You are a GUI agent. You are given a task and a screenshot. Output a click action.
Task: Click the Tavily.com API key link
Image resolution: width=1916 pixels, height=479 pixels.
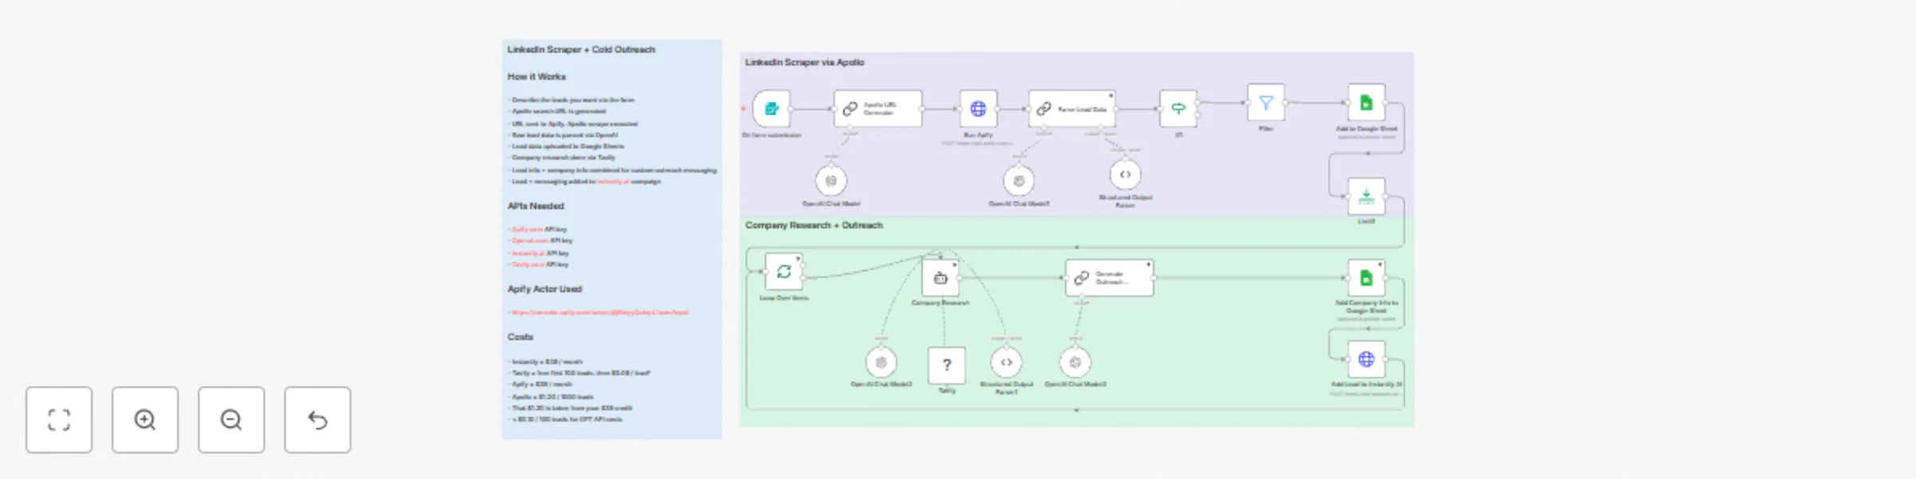[528, 264]
